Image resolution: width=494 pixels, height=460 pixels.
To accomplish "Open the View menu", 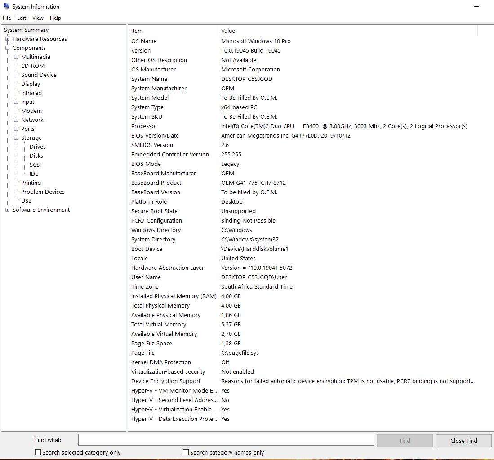I will coord(38,18).
